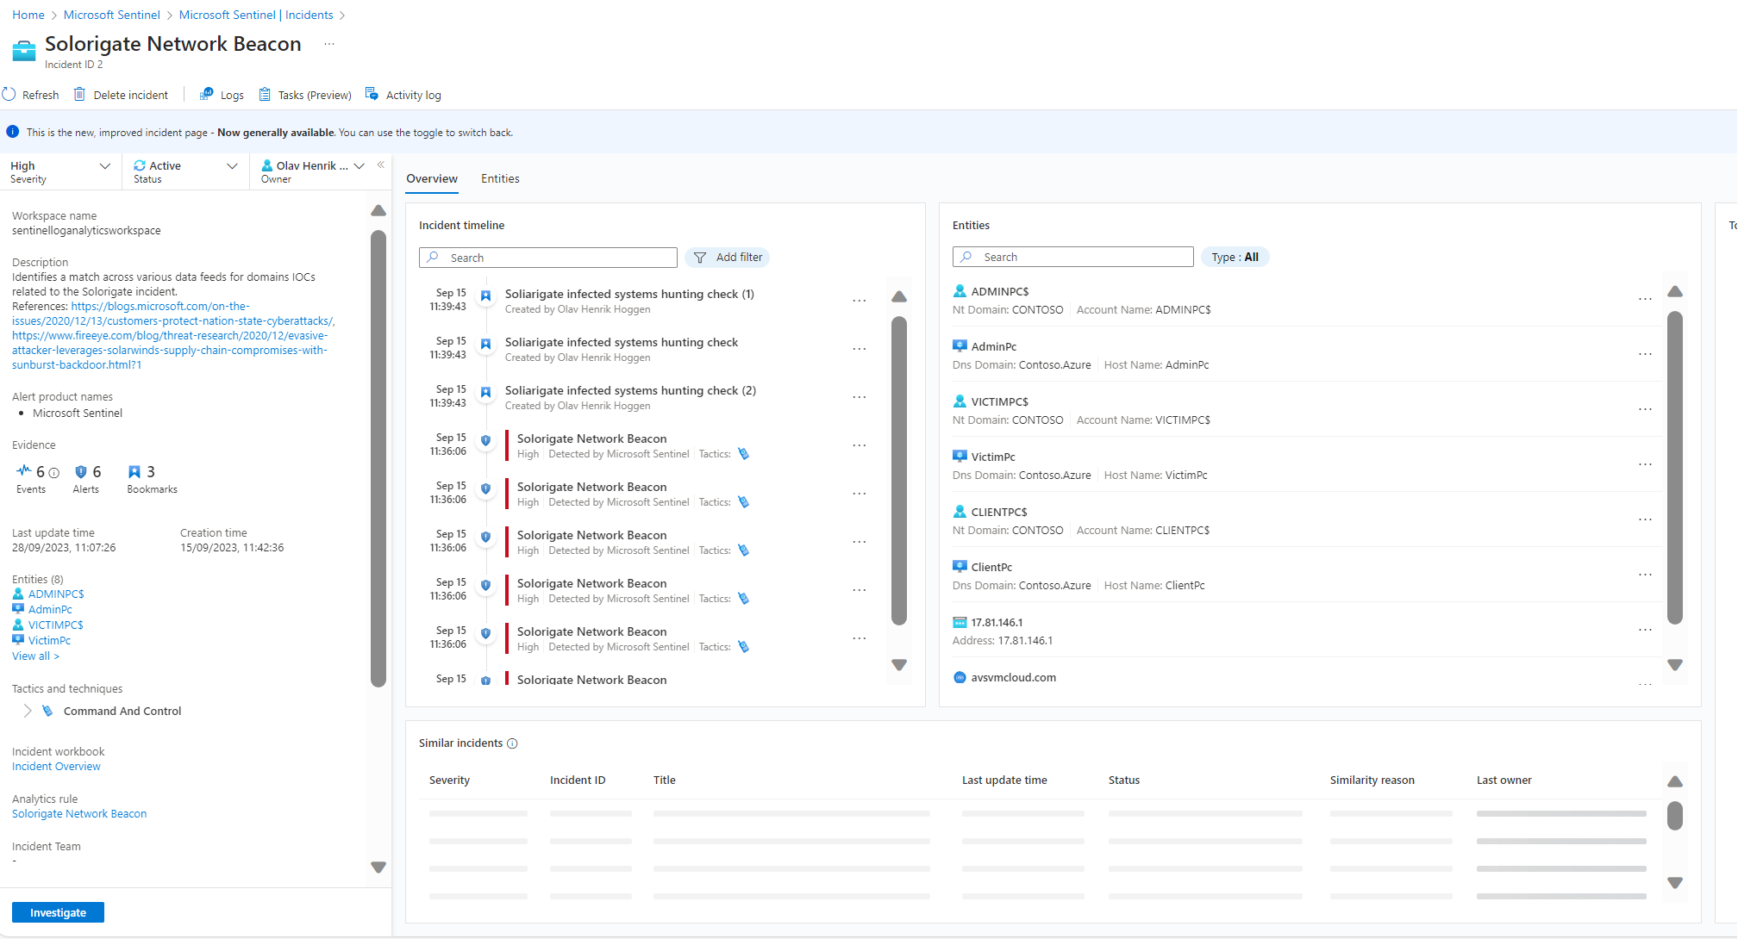
Task: Select the CLIENTPC$ entity row
Action: click(x=1306, y=520)
